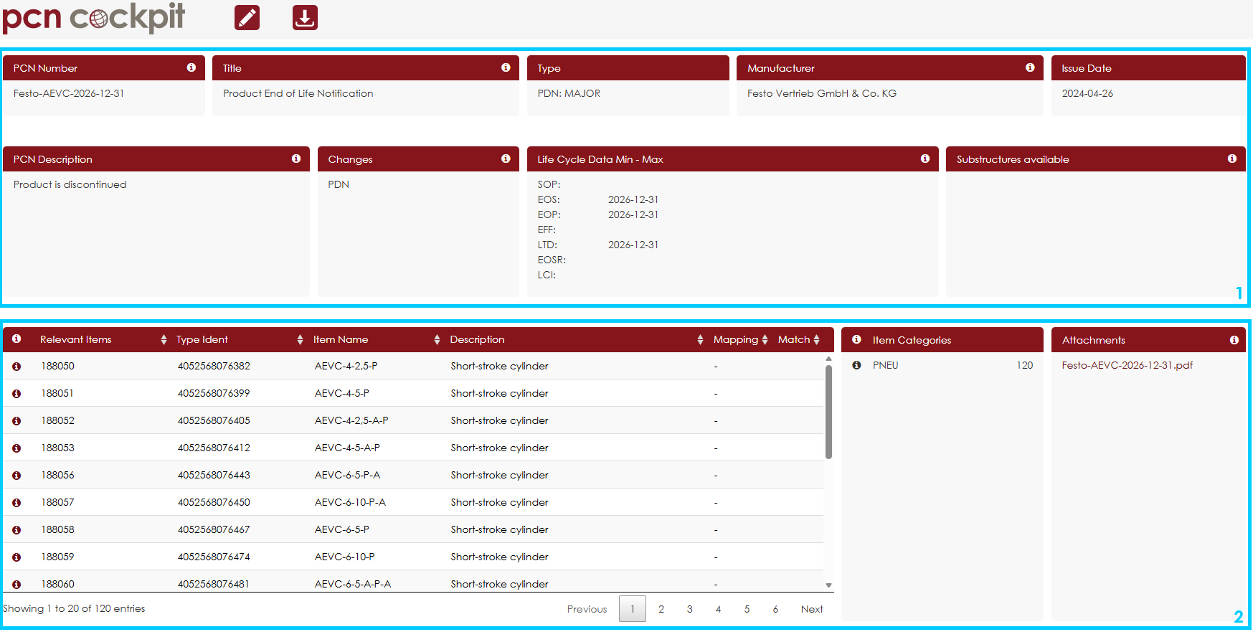This screenshot has width=1253, height=637.
Task: Click item name AEVC-4-2,5-P
Action: 346,366
